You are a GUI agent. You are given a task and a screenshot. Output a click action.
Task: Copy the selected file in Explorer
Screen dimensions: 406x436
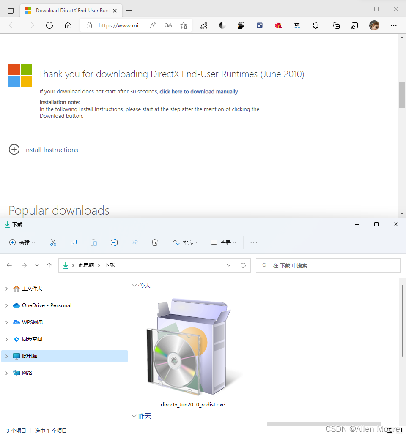point(74,243)
